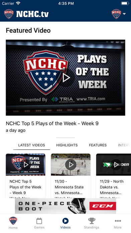Switch to the Features tab
This screenshot has height=233, width=131.
[x=98, y=145]
